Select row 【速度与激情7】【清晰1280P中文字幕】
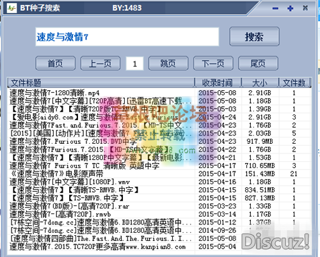The image size is (320, 257). pyautogui.click(x=159, y=158)
